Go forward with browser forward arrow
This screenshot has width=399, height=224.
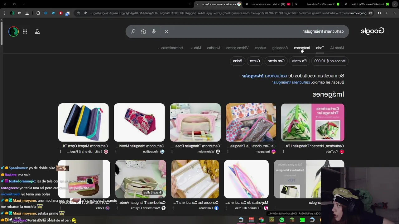click(x=387, y=13)
